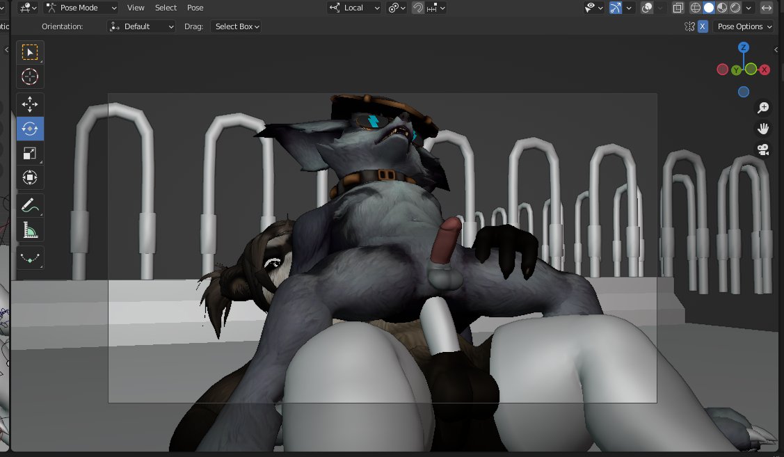
Task: Open the Drag Select Box dropdown
Action: coord(237,26)
